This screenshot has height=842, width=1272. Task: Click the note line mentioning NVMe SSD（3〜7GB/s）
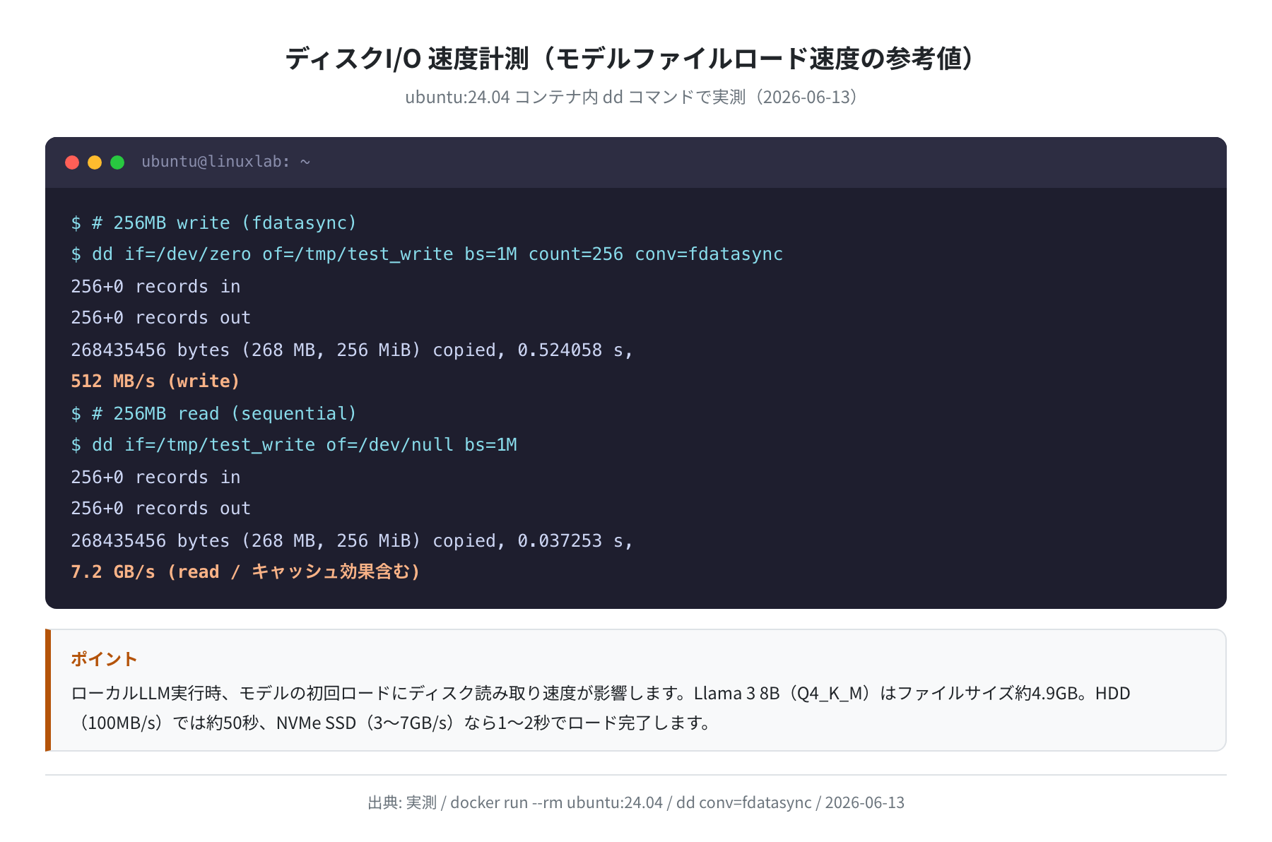(x=393, y=723)
